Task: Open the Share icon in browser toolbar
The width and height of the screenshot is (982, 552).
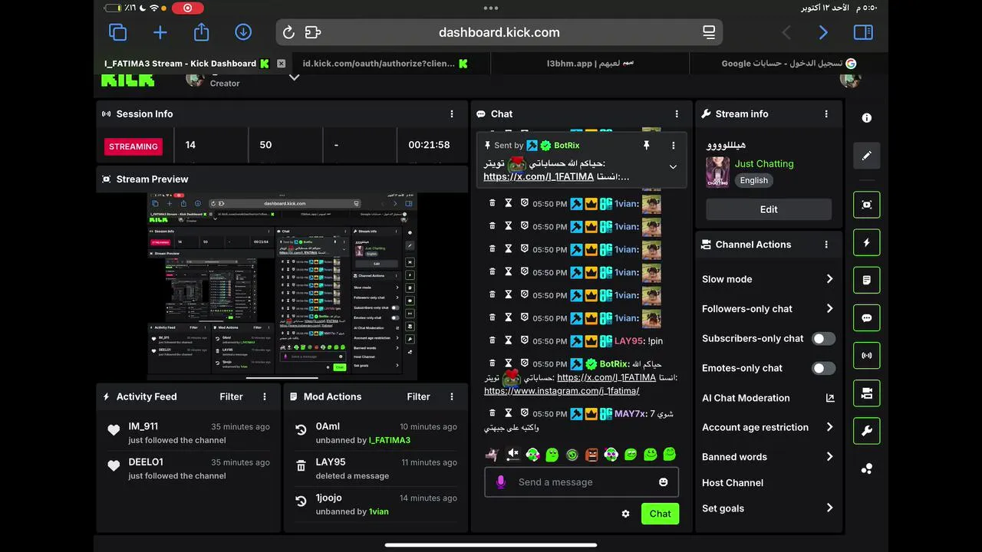Action: click(x=201, y=31)
